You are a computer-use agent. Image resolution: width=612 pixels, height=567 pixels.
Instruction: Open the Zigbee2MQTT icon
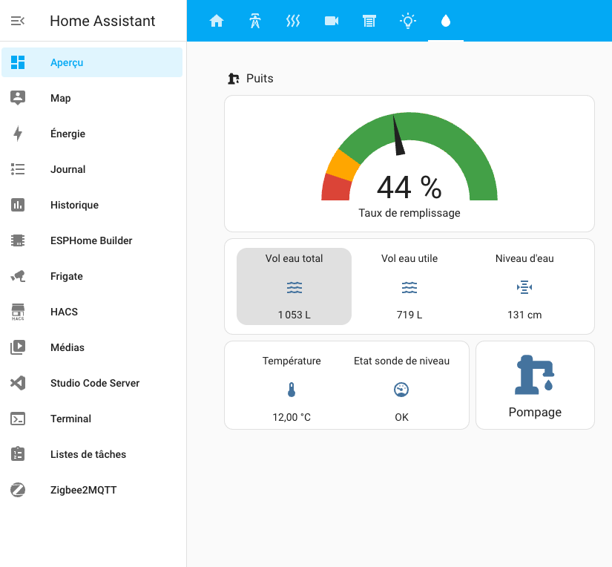pos(18,490)
